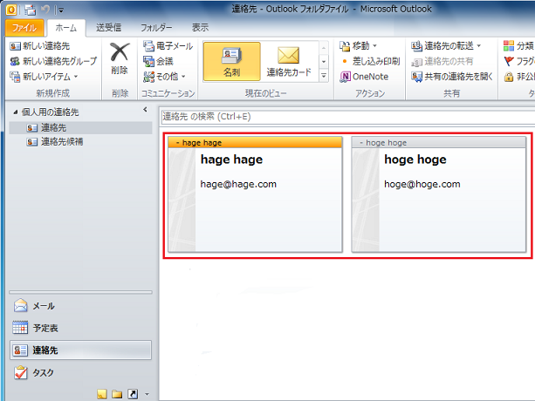Screen dimensions: 535x401
Task: Click hage@hage.com email text
Action: point(238,184)
